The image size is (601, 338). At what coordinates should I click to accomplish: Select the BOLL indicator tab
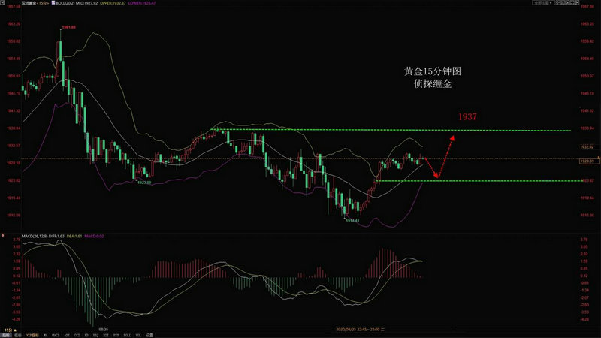coord(127,335)
